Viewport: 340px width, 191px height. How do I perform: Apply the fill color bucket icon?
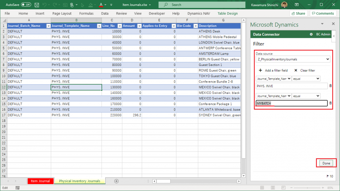[91, 5]
